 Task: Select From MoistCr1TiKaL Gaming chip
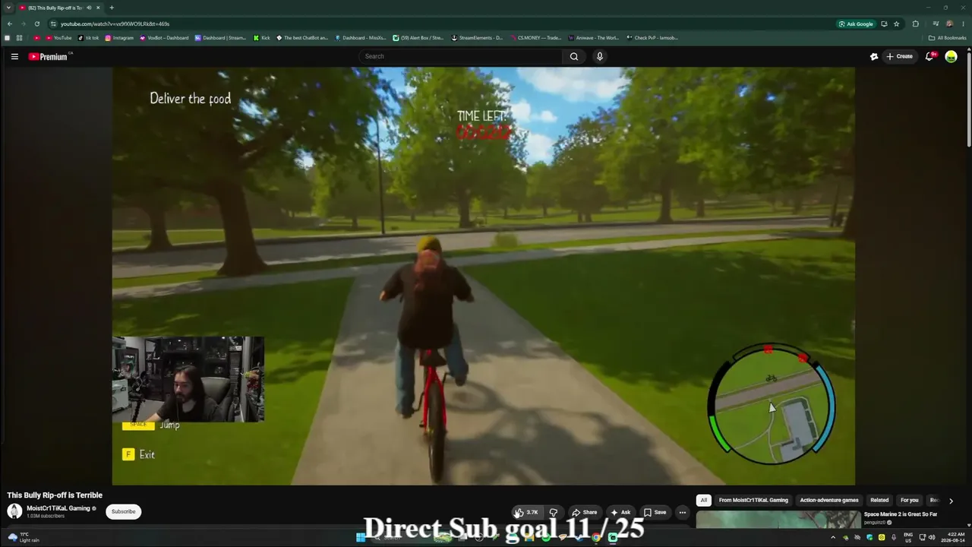[753, 501]
